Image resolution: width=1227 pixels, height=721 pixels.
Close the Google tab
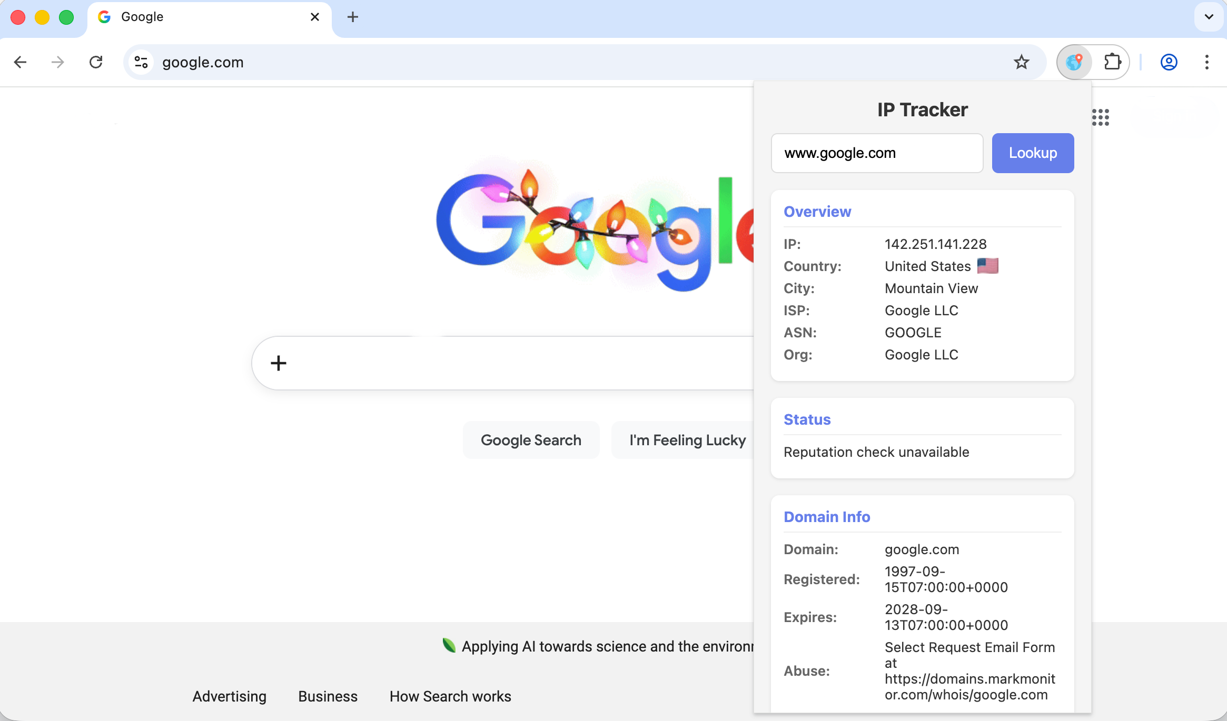click(x=315, y=17)
